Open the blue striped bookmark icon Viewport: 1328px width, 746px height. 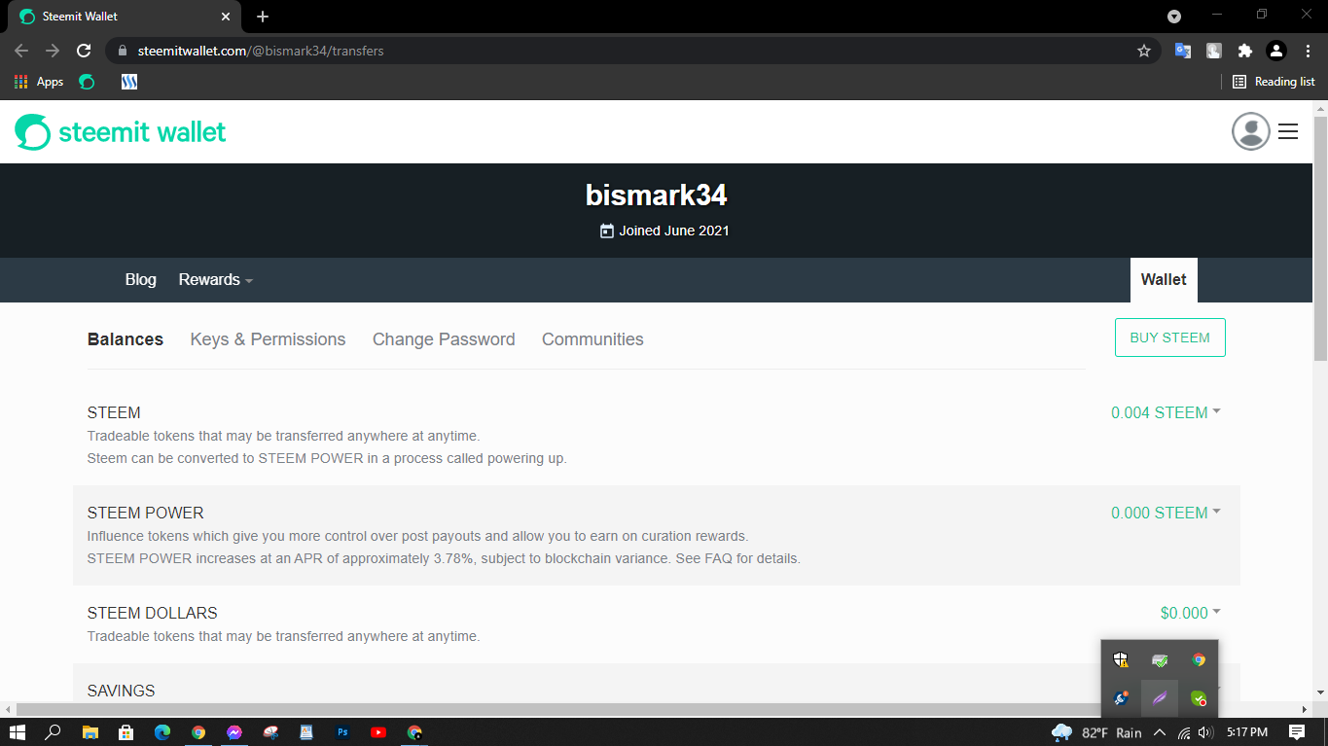(x=128, y=82)
